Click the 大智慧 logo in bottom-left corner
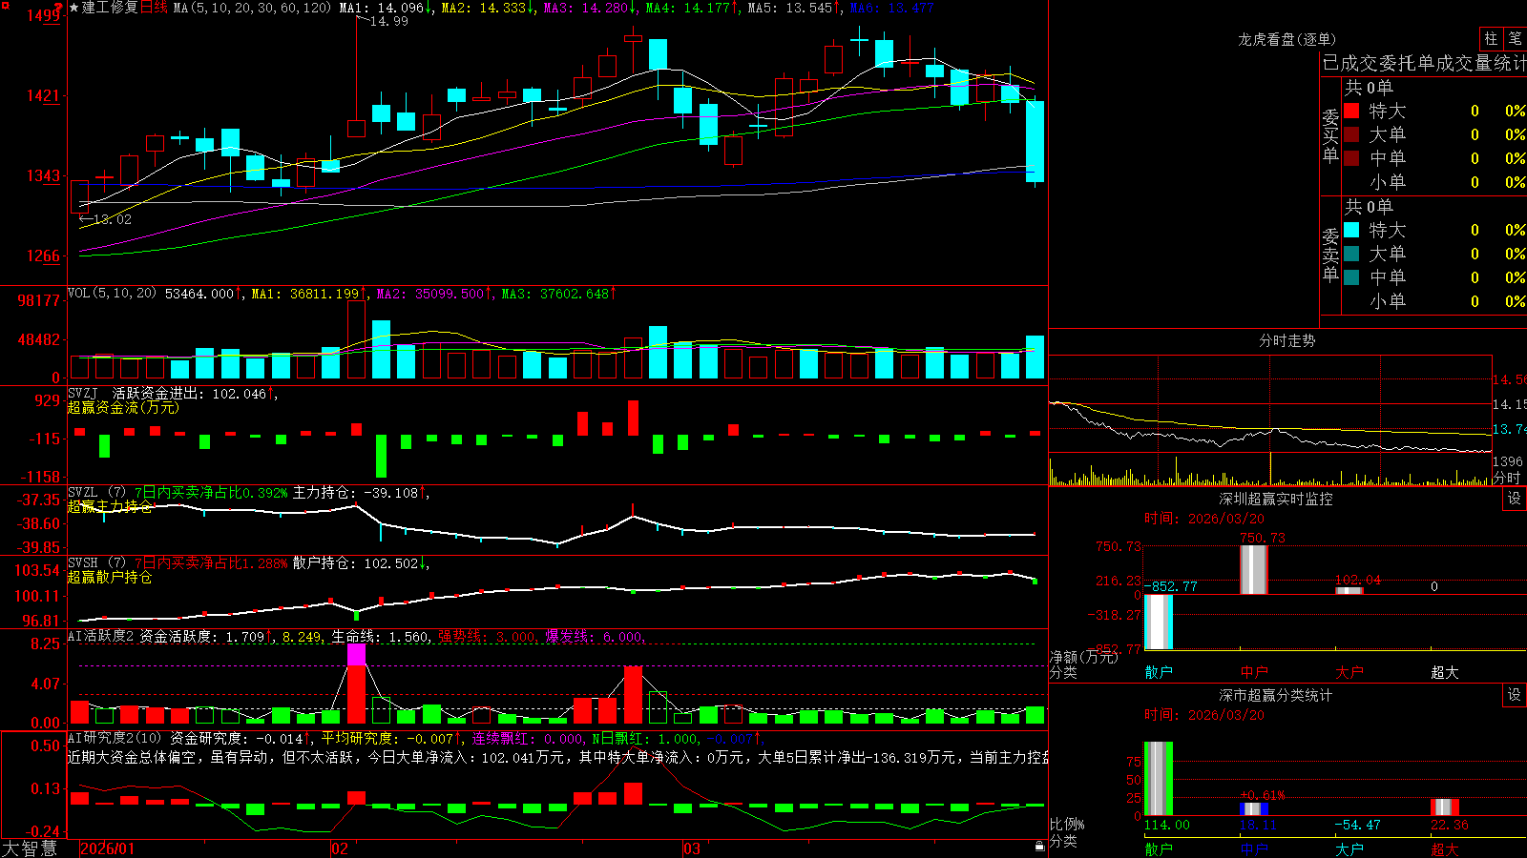 point(30,848)
